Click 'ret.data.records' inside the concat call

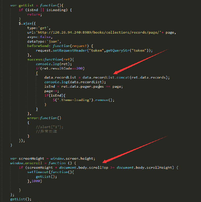click(149, 77)
